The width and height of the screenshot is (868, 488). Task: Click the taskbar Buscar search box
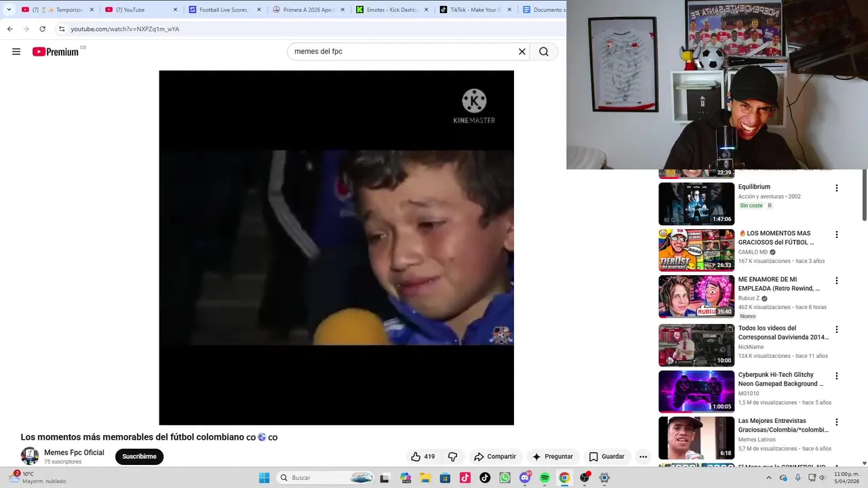coord(325,478)
